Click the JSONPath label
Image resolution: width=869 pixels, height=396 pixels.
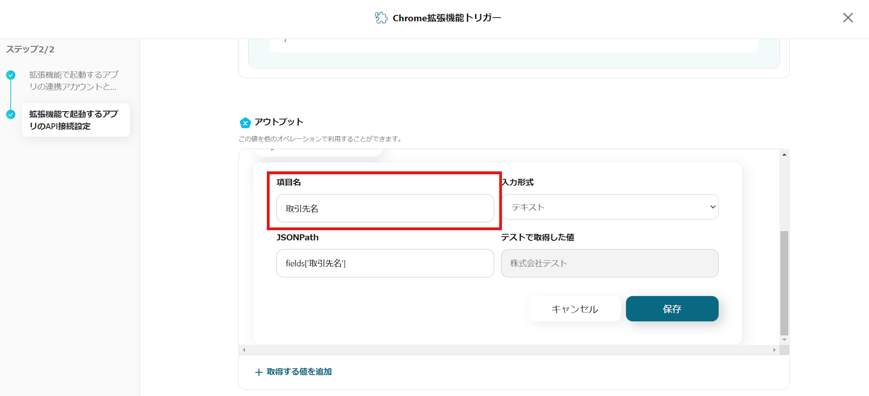point(298,238)
